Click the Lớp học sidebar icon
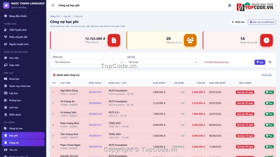Image resolution: width=280 pixels, height=157 pixels. click(6, 93)
